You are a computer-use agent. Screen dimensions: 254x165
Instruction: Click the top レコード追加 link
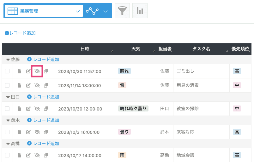point(20,33)
